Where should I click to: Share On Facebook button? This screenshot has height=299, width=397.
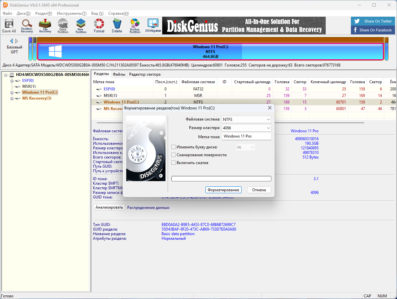tap(372, 30)
